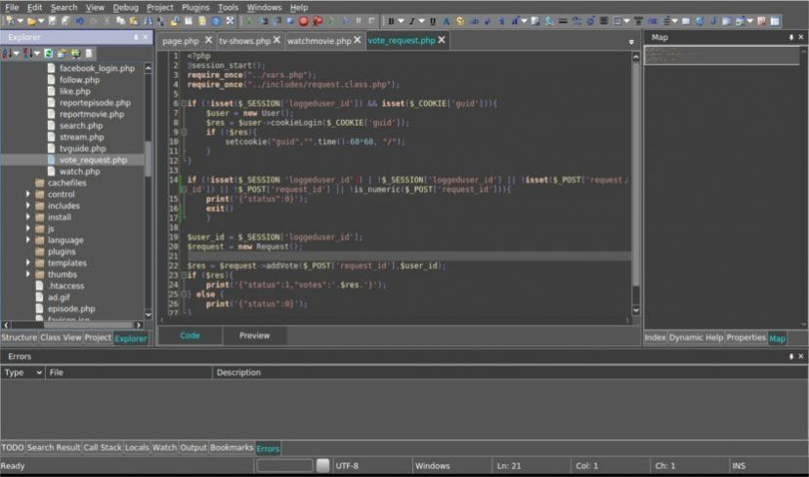809x477 pixels.
Task: Toggle auto-hide pin on Map panel
Action: (791, 37)
